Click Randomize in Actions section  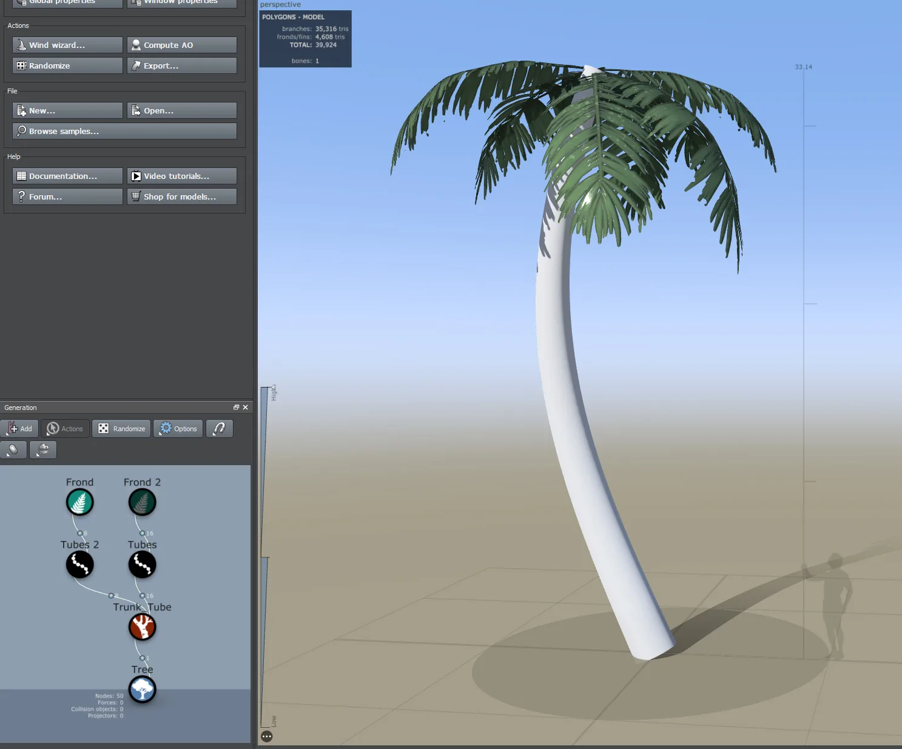click(x=67, y=65)
